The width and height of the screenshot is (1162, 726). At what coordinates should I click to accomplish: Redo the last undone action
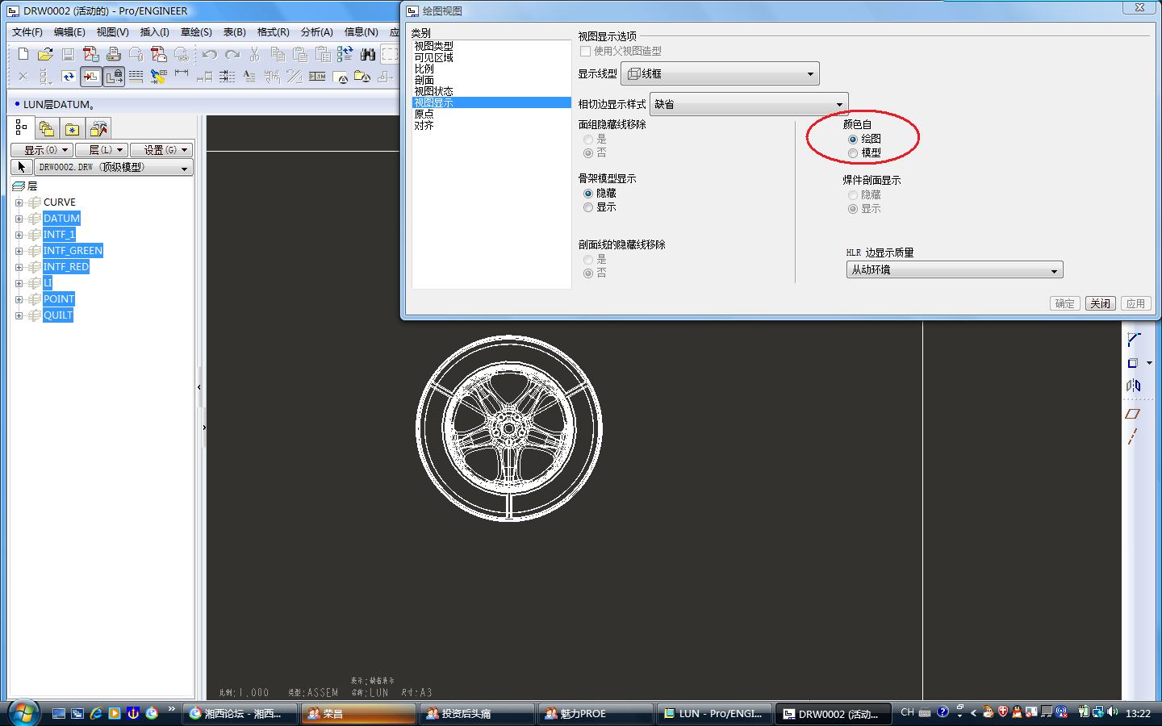pyautogui.click(x=232, y=54)
